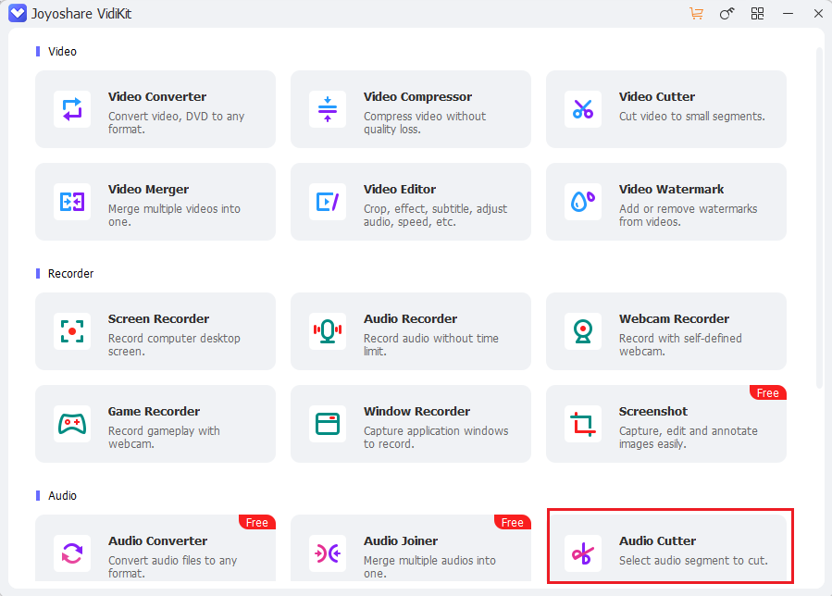Launch Video Cutter title text
The width and height of the screenshot is (832, 596).
657,96
